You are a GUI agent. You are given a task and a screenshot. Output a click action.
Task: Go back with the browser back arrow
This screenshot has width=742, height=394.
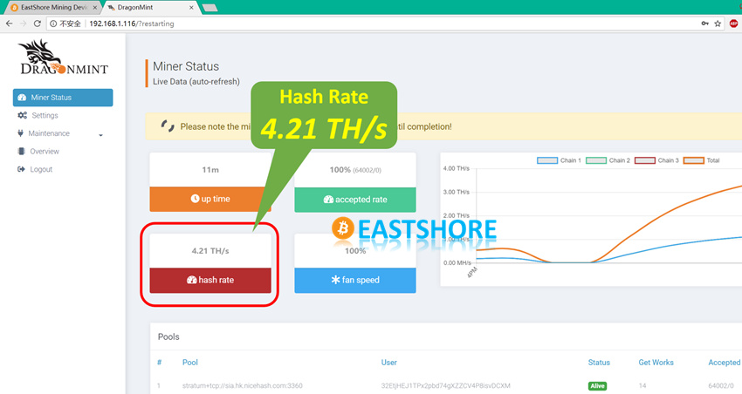pyautogui.click(x=9, y=24)
